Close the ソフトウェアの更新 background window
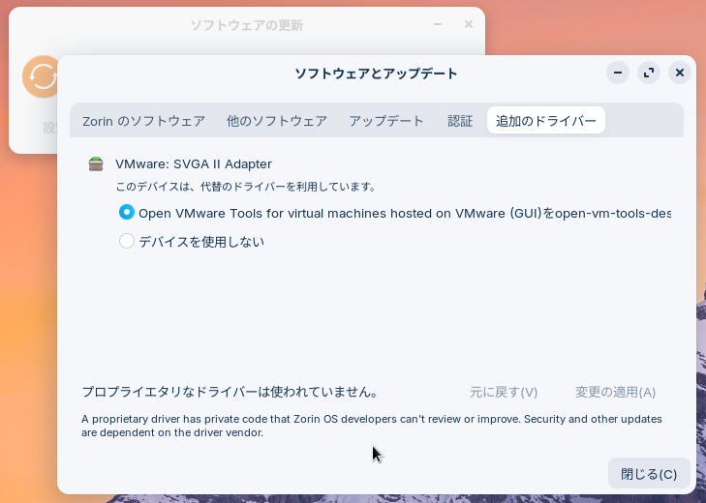 [x=469, y=24]
